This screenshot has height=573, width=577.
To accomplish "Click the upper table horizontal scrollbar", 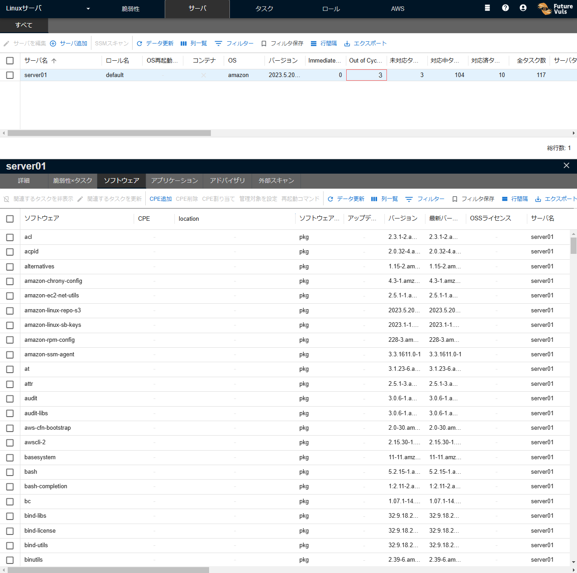I will pos(109,133).
